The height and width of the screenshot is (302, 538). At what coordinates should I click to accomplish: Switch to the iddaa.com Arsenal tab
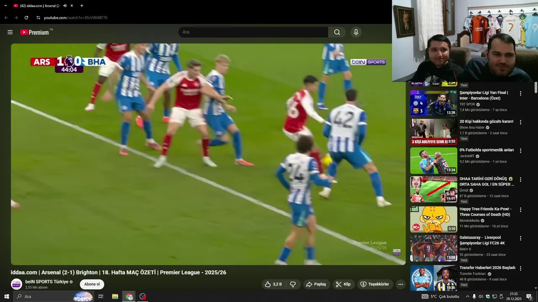tap(40, 6)
